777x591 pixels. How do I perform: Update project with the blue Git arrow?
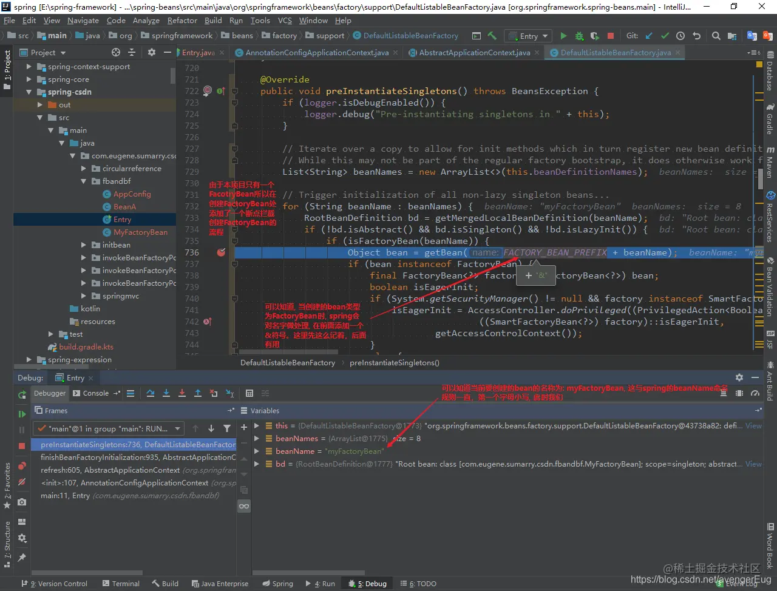pyautogui.click(x=649, y=36)
